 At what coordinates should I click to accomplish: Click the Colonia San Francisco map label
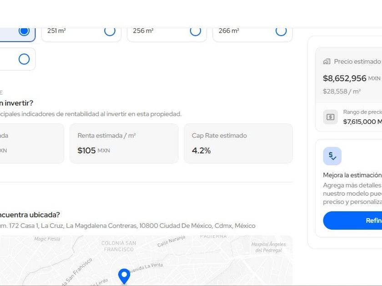pos(118,246)
